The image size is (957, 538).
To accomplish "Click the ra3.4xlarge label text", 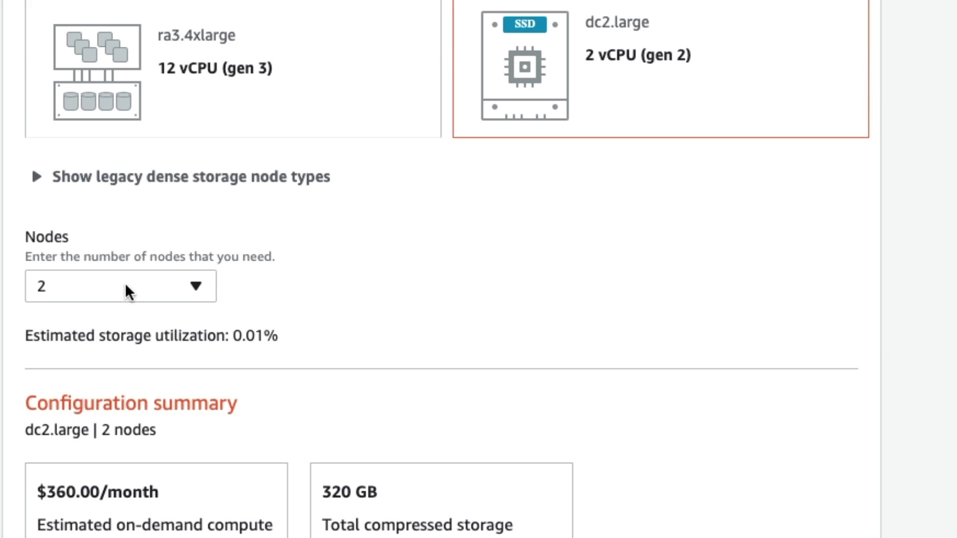I will 196,35.
